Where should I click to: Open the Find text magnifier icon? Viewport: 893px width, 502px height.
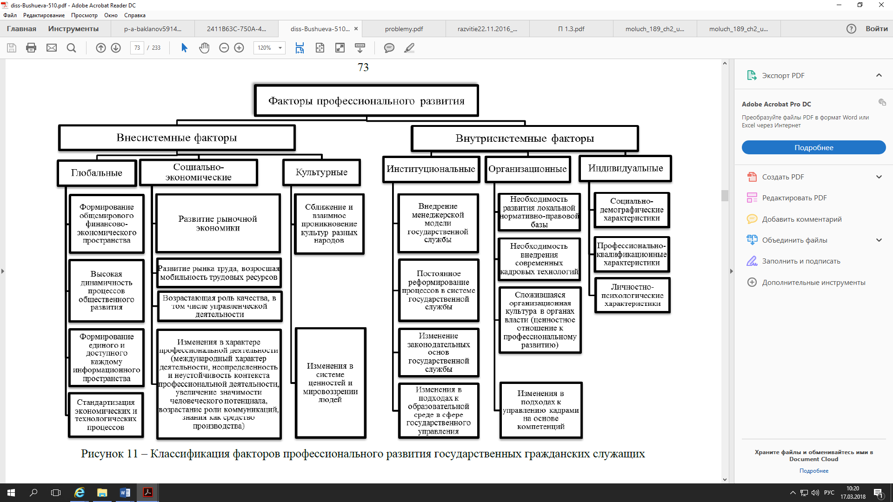71,48
